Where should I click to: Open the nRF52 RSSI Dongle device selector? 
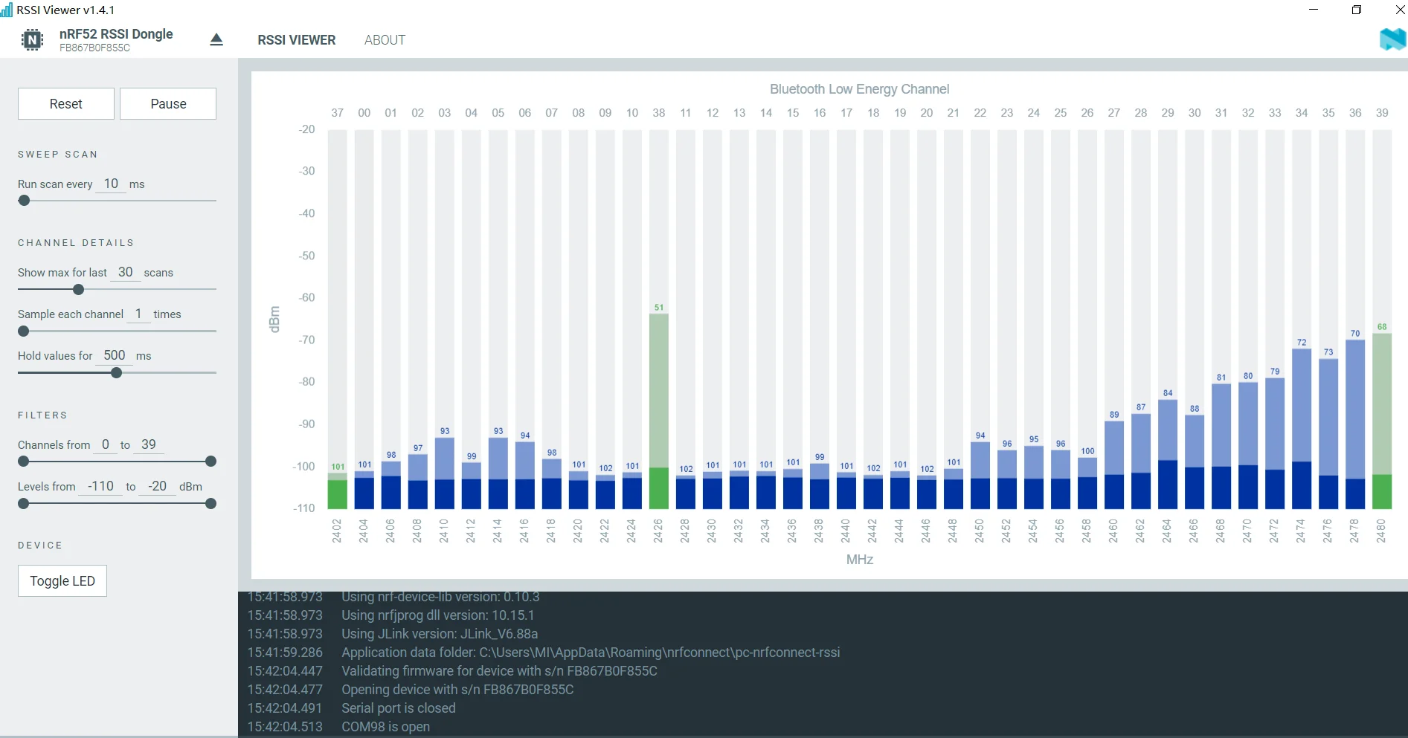[116, 39]
